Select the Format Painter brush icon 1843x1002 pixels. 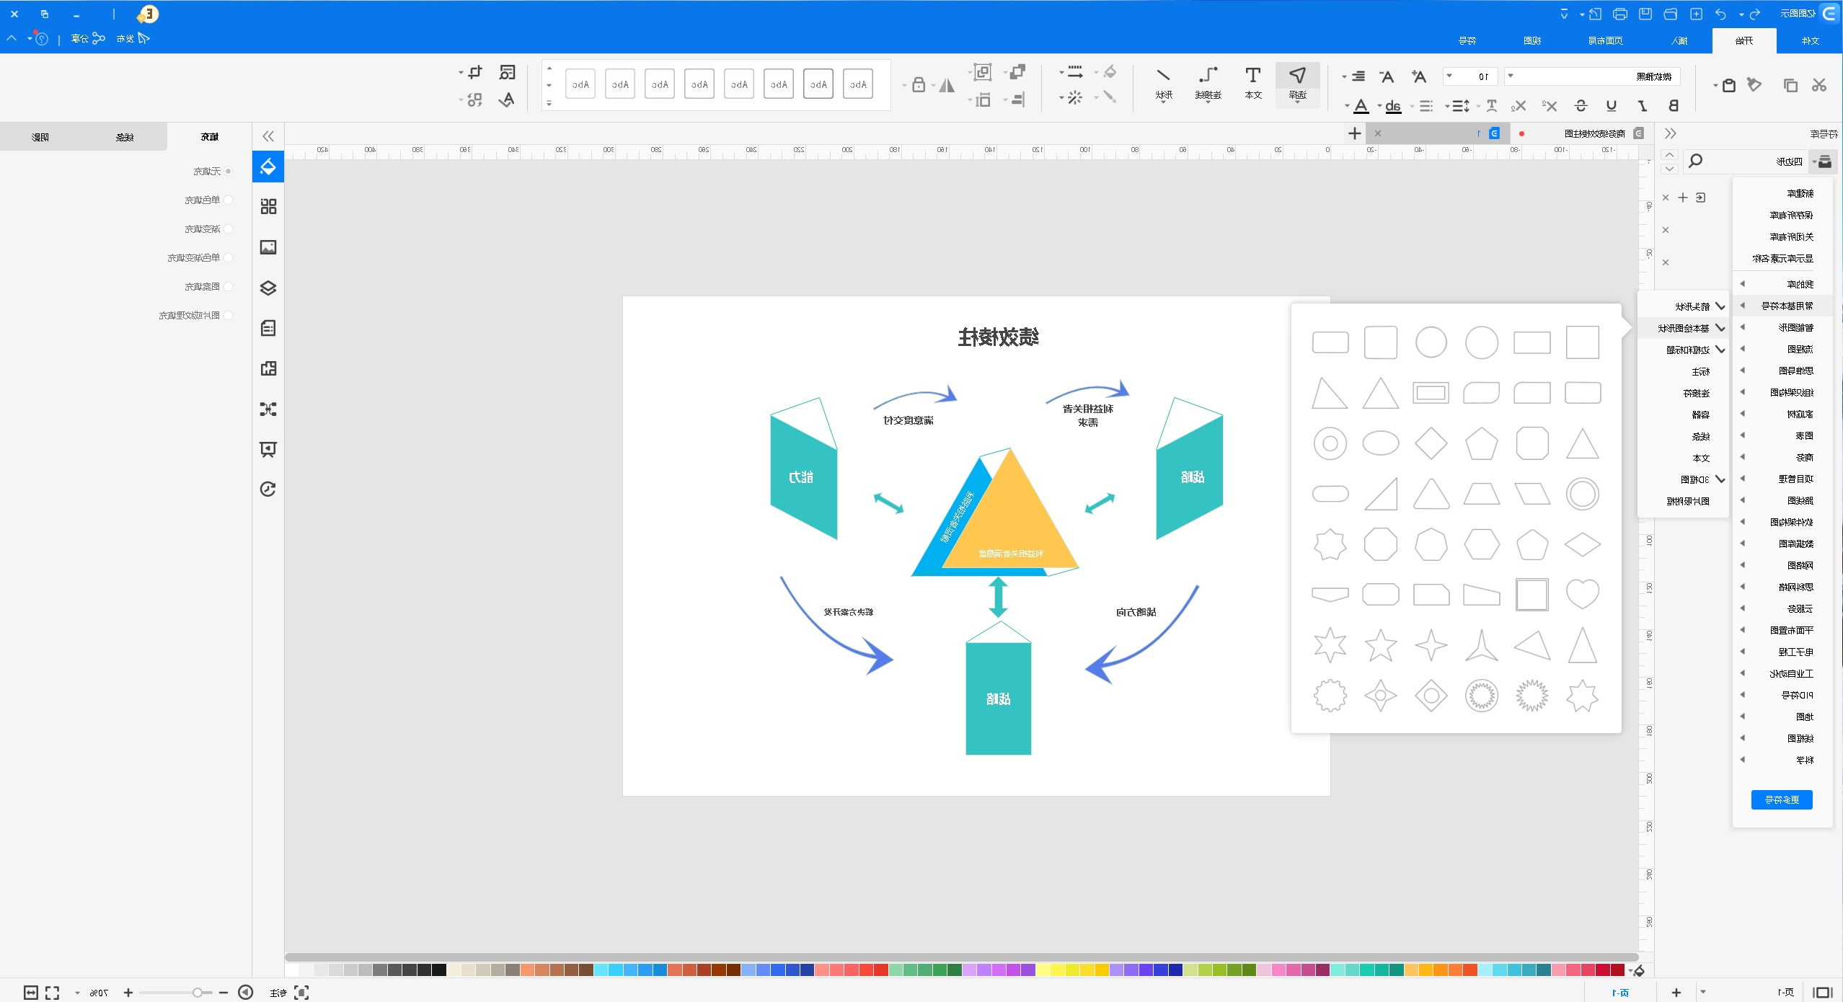pos(1754,85)
